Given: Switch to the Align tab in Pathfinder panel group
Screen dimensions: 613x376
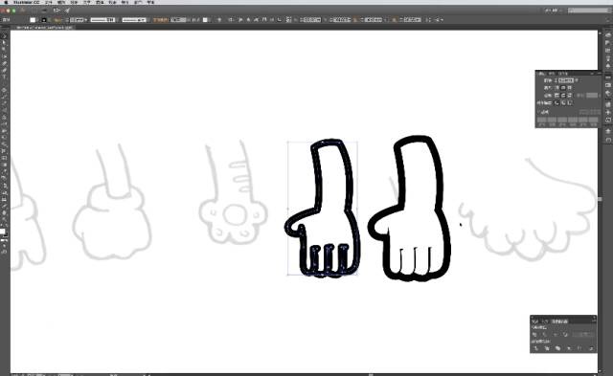Looking at the screenshot, I should [x=545, y=321].
